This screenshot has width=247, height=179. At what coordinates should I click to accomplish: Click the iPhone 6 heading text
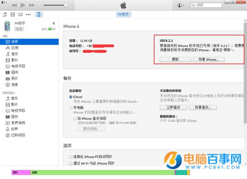71,26
